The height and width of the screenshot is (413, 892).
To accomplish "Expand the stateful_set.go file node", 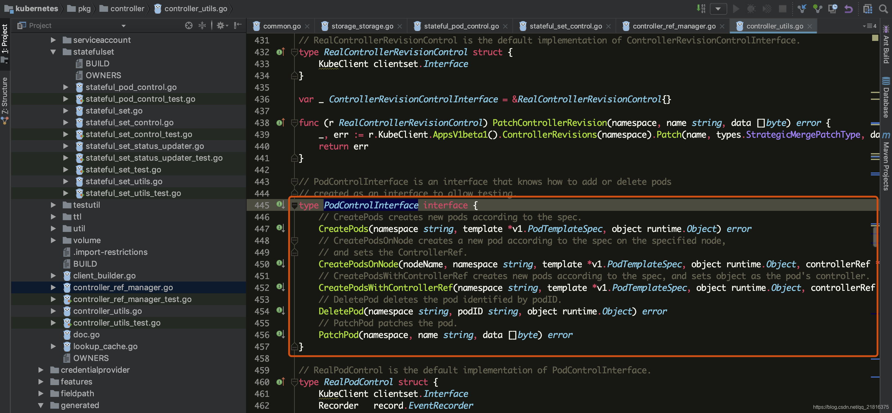I will click(66, 111).
